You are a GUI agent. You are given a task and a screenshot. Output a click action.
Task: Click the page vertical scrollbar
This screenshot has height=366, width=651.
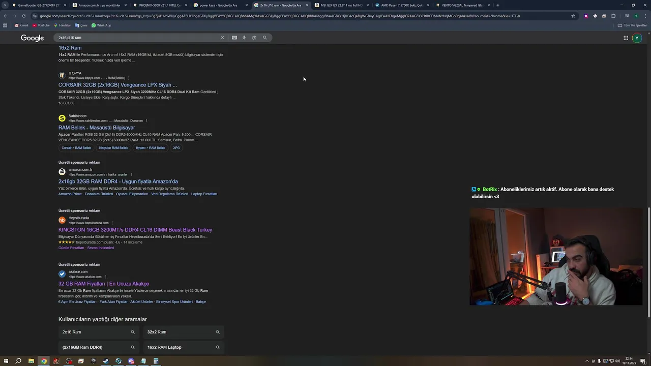649,263
